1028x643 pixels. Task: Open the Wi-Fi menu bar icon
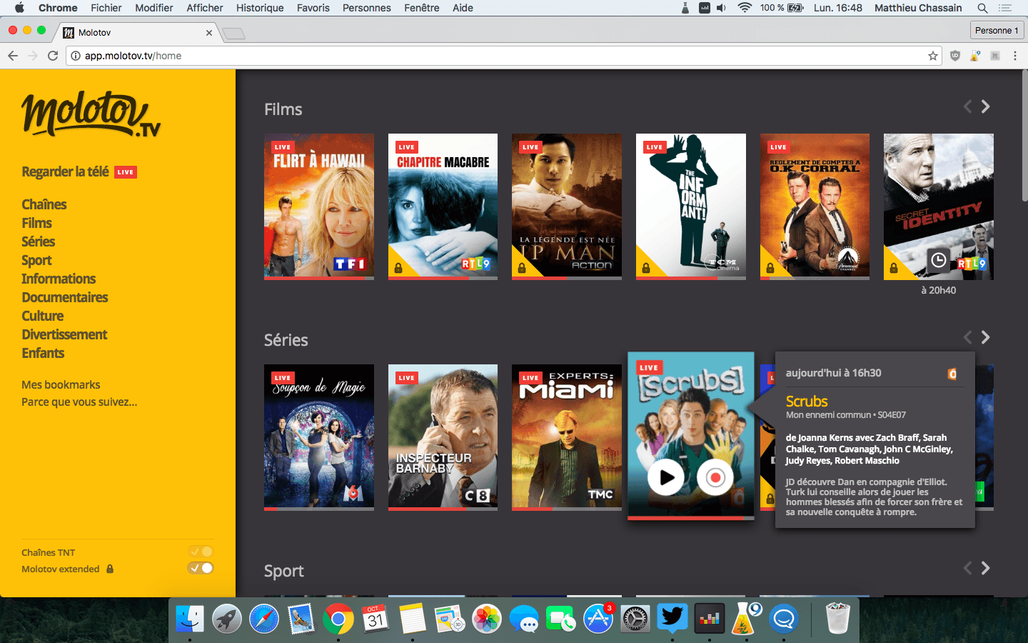[745, 8]
